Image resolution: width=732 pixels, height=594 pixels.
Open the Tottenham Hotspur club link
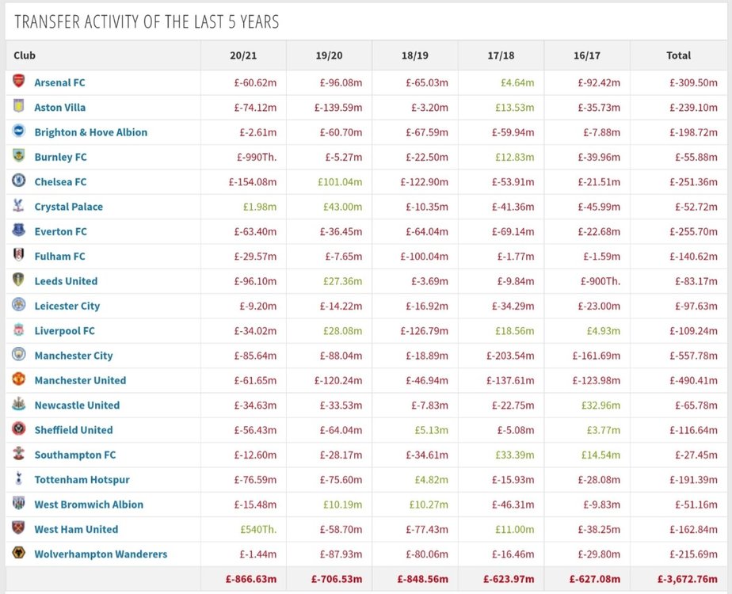click(x=82, y=480)
